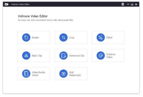Image resolution: width=143 pixels, height=97 pixels.
Task: Click the 'An easy use and convenient tool' subtitle
Action: tap(45, 20)
